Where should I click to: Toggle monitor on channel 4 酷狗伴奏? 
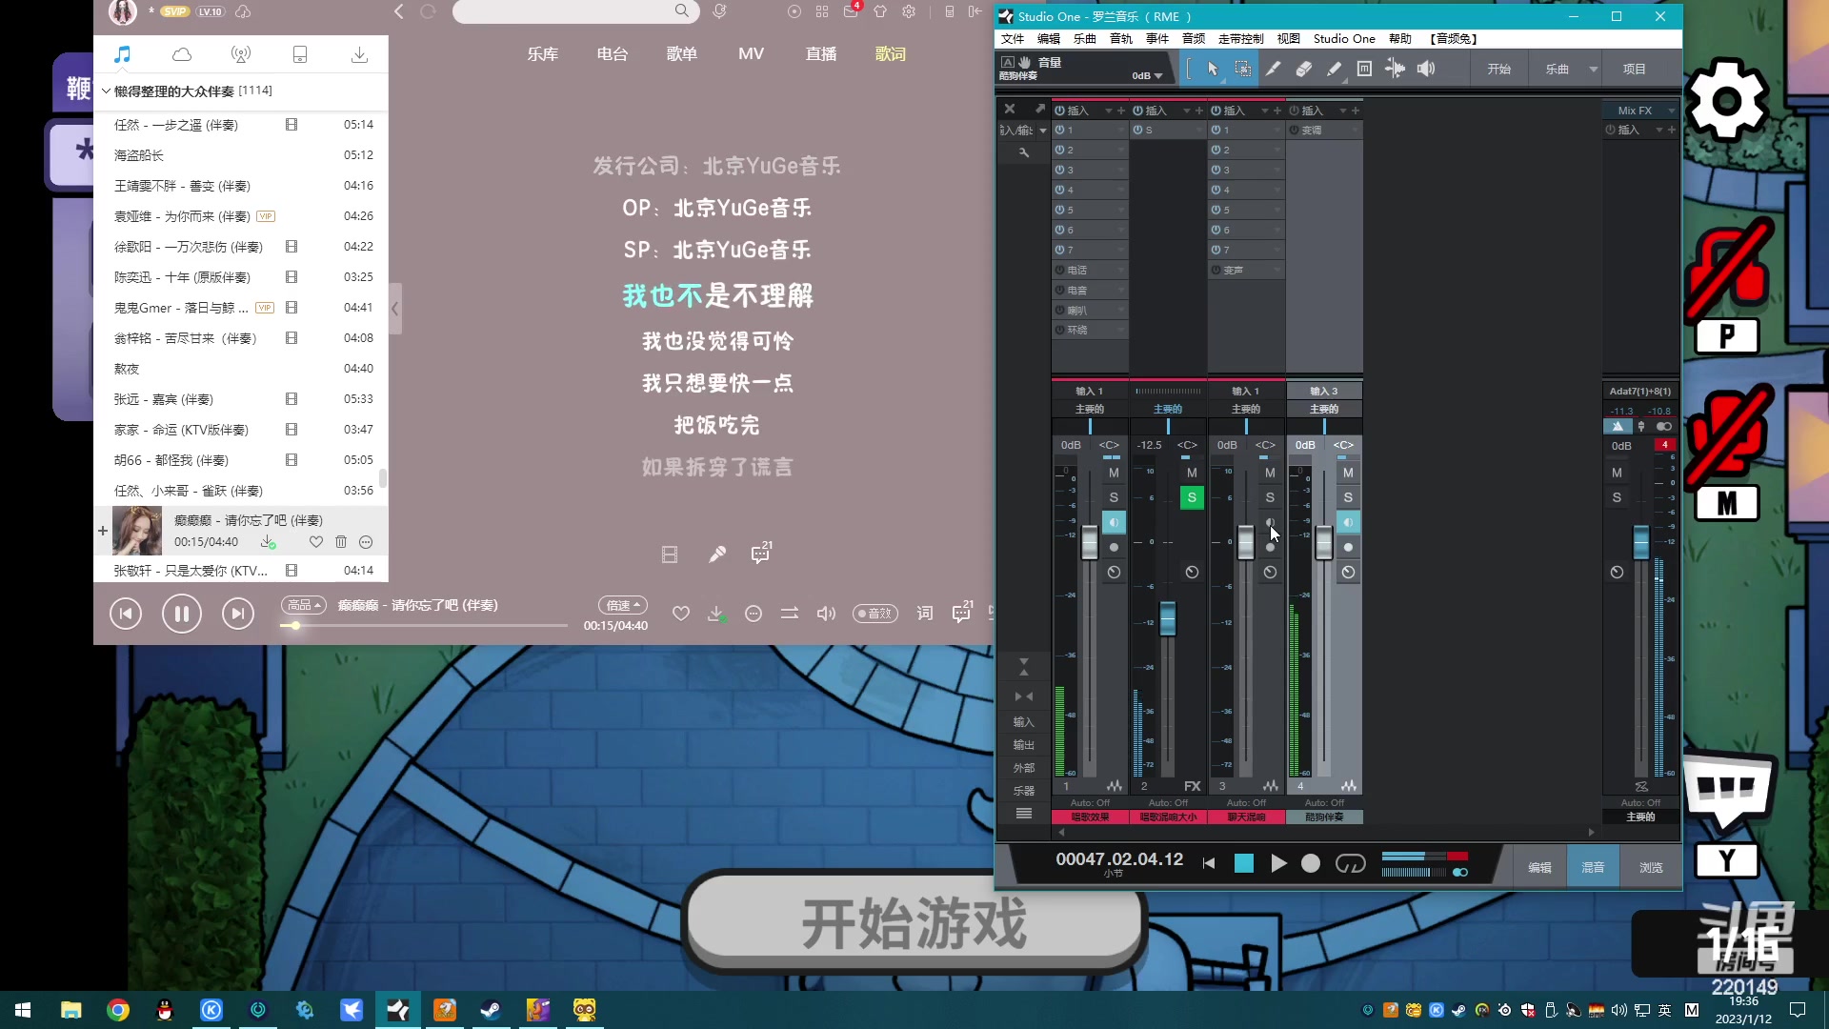point(1348,522)
